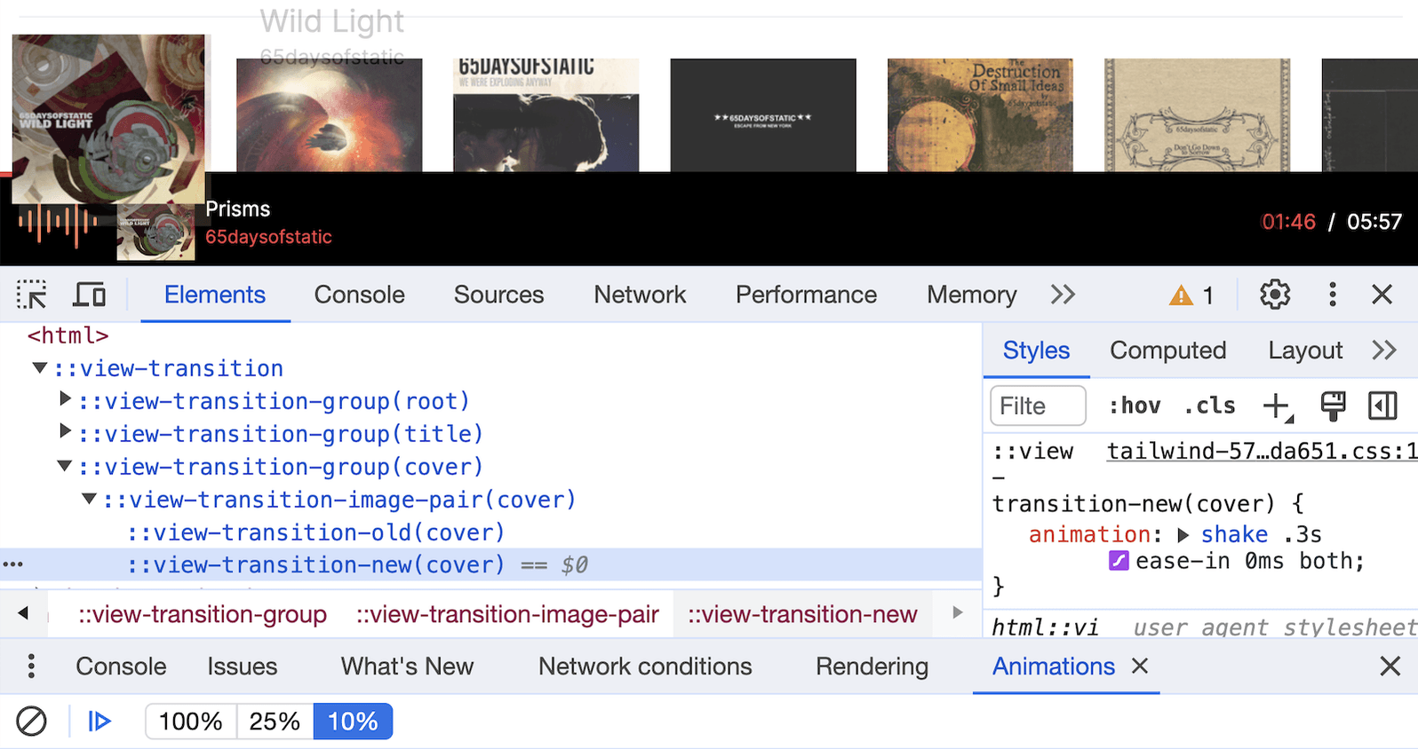This screenshot has height=749, width=1418.
Task: Open the Computed styles tab
Action: click(1167, 351)
